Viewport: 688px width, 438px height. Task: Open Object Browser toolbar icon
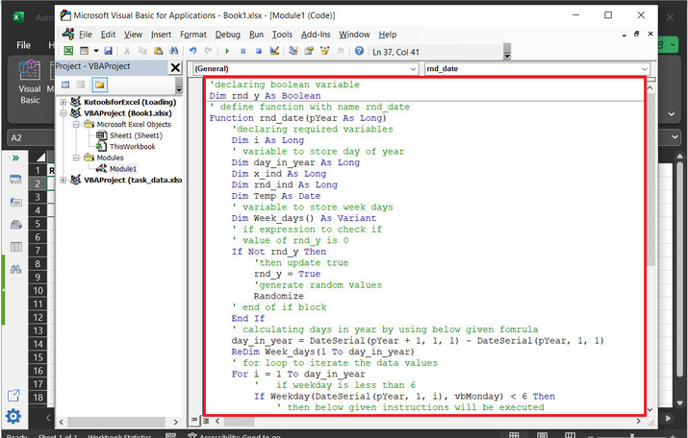point(324,51)
